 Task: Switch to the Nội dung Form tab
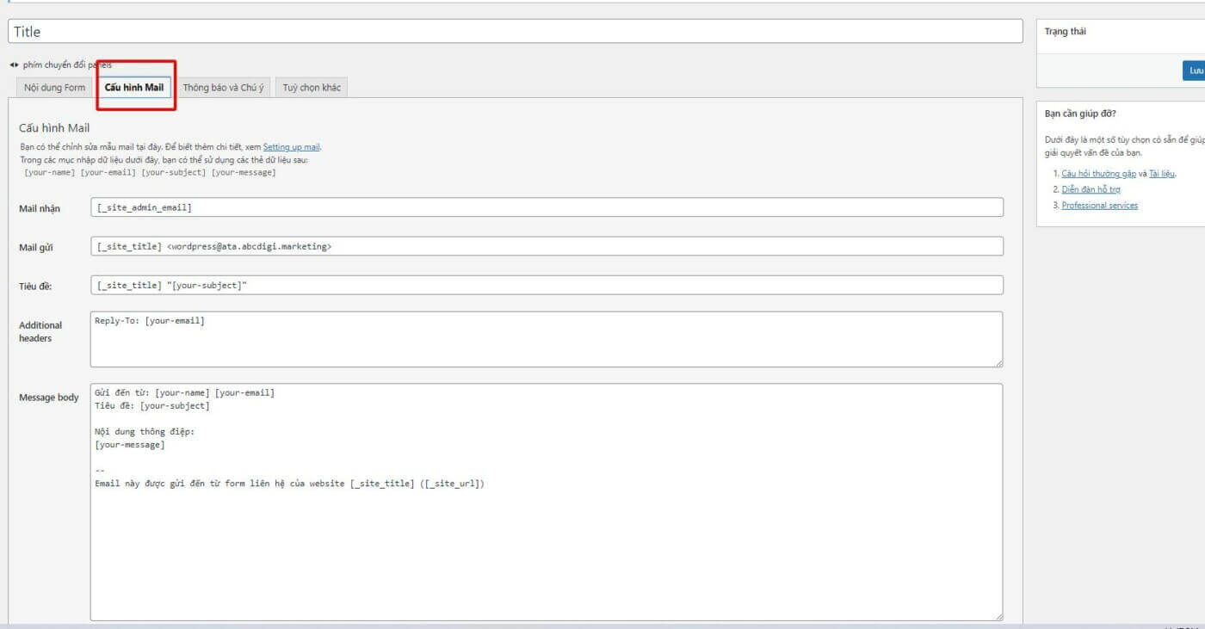54,88
